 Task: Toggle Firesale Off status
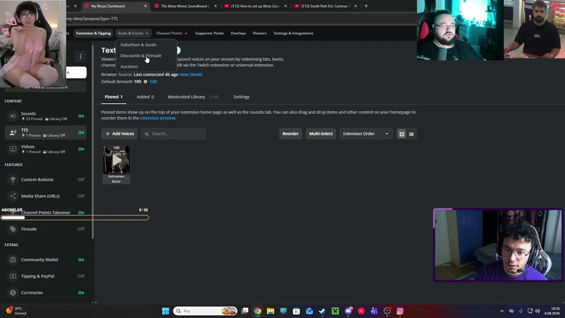[81, 229]
